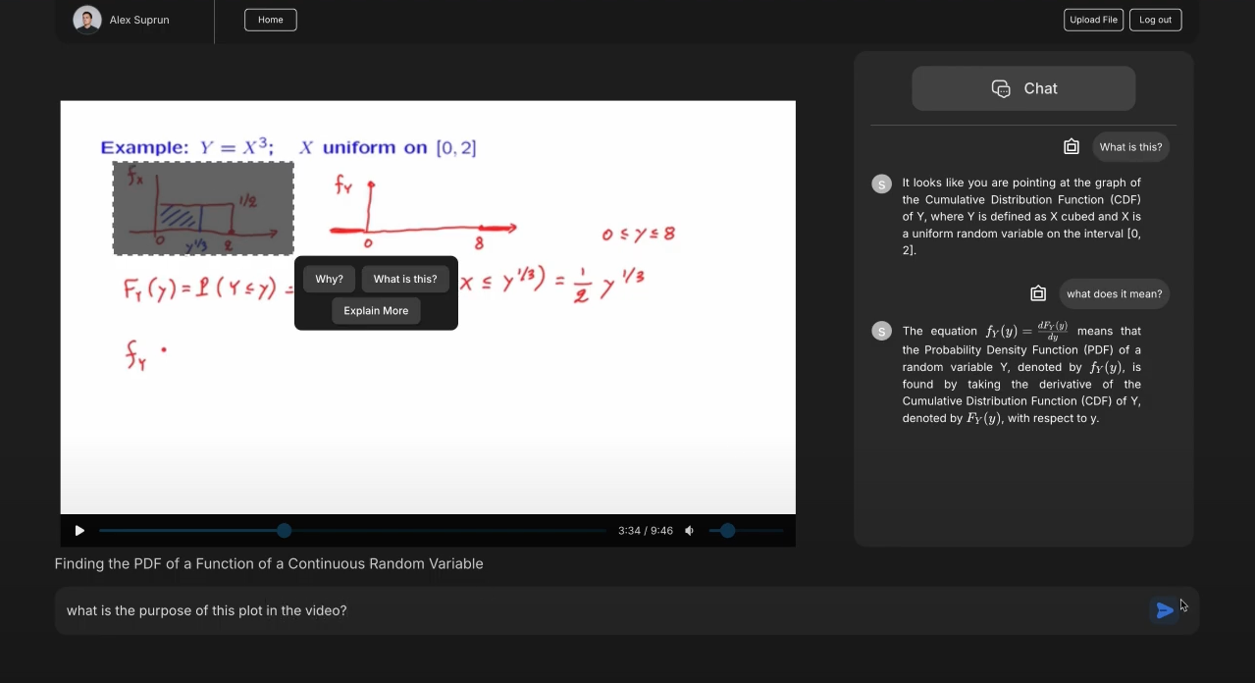
Task: Go to the Home page
Action: click(271, 20)
